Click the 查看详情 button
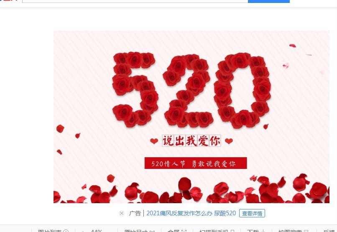Image resolution: width=337 pixels, height=232 pixels. [252, 213]
